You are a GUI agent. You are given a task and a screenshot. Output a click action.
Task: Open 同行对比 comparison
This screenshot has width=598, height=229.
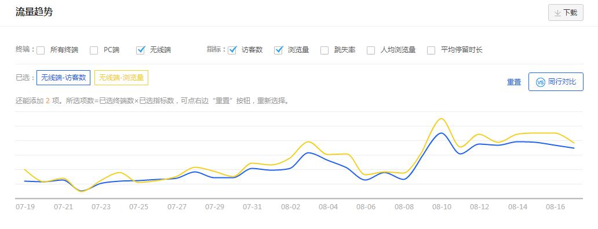pyautogui.click(x=556, y=82)
